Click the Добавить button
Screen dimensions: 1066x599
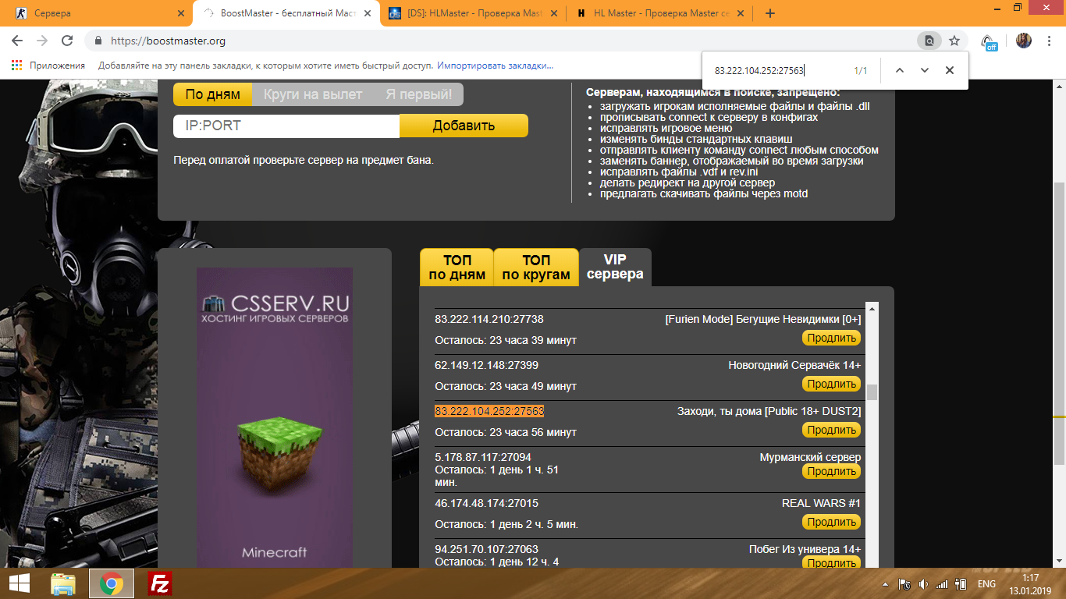pos(464,126)
